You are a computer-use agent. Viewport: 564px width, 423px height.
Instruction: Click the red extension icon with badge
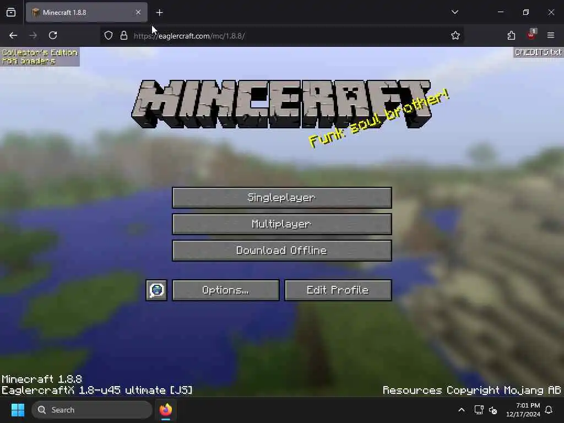[x=532, y=35]
